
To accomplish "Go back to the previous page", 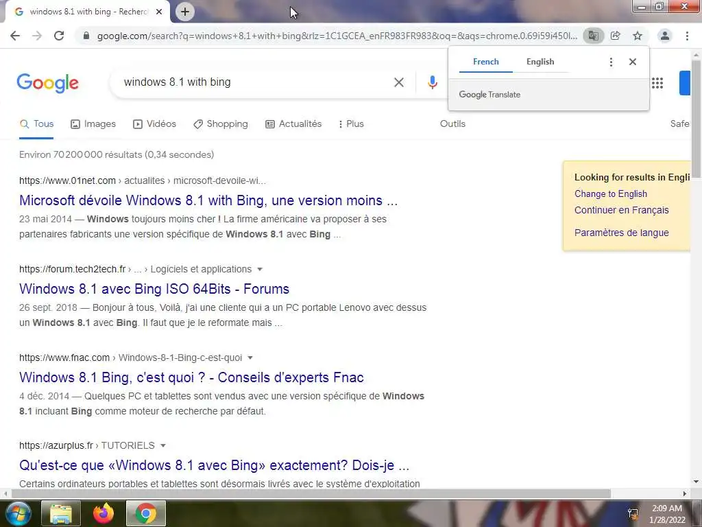I will coord(15,36).
